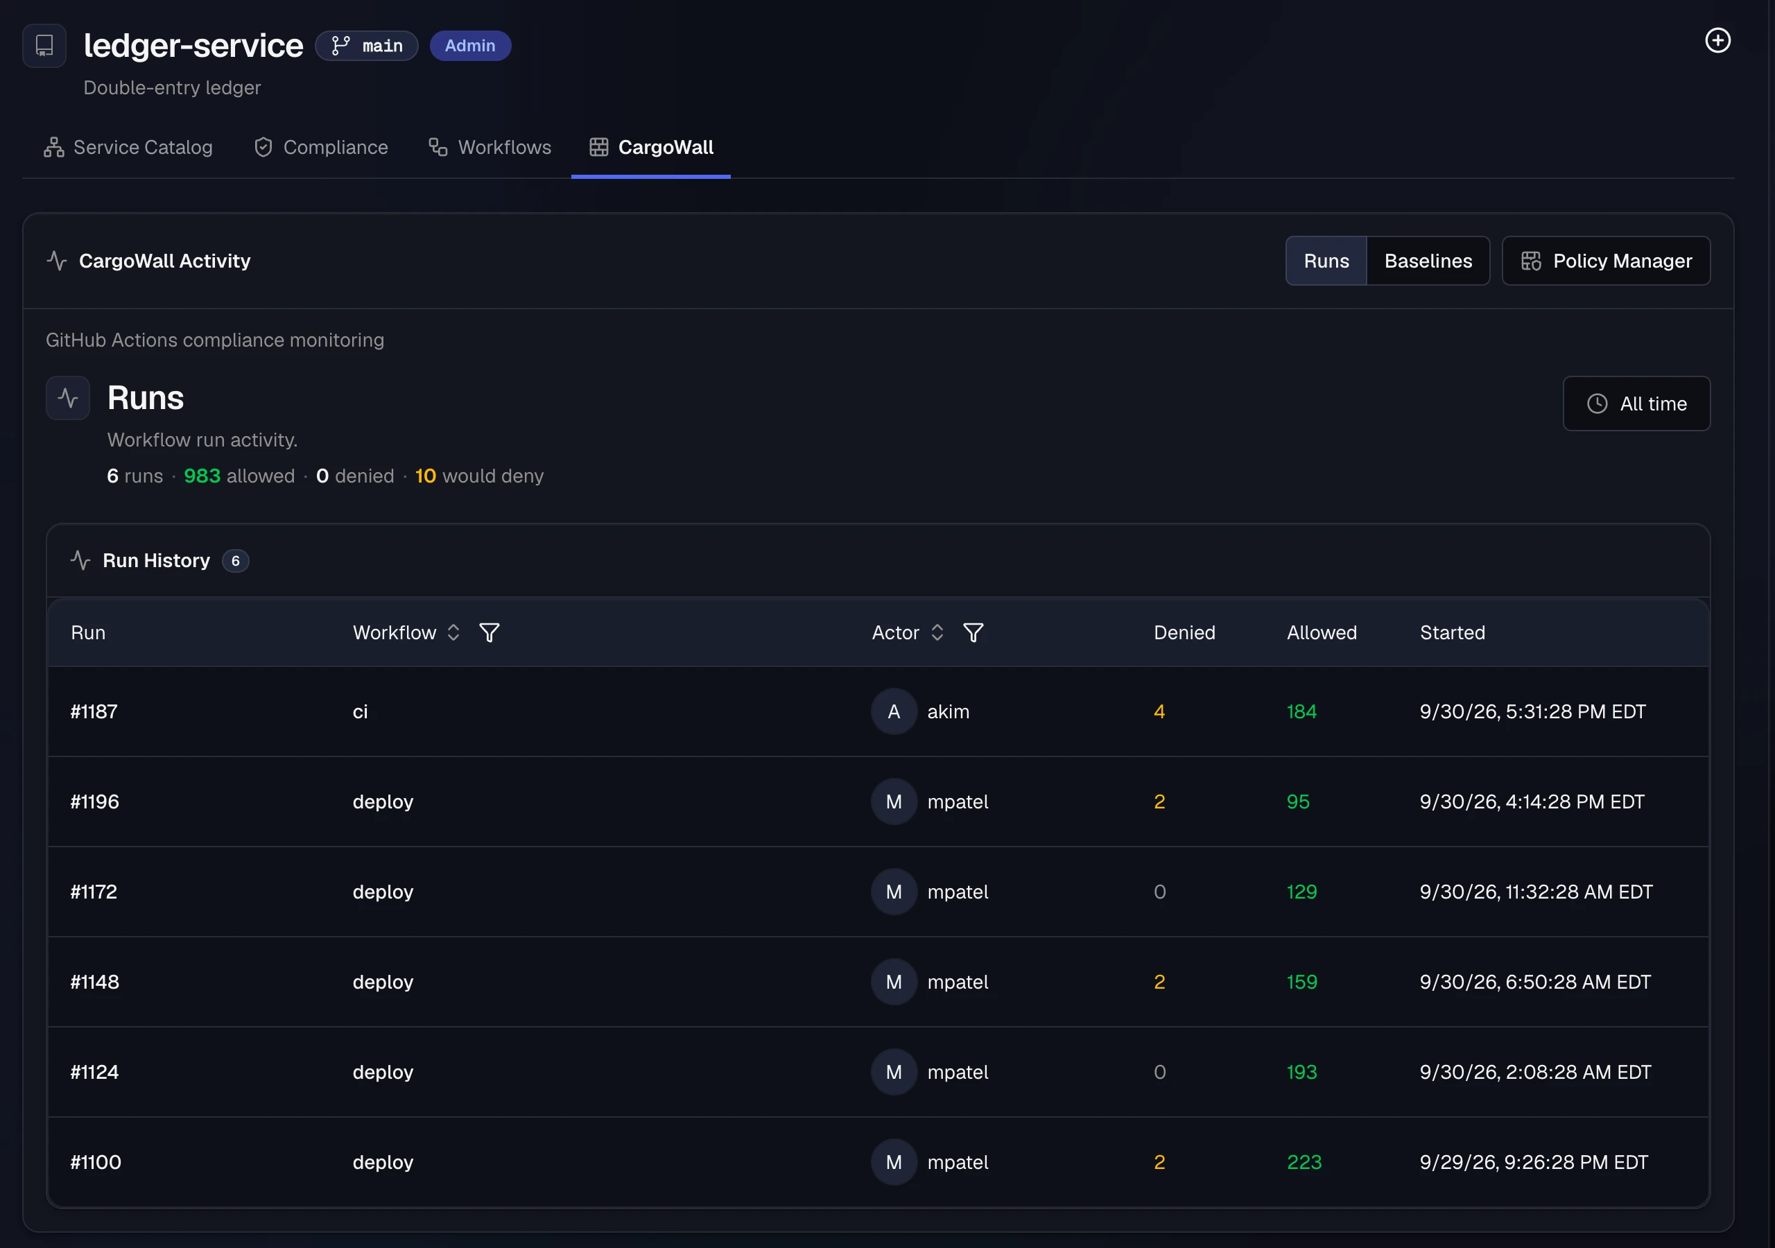Click mpatel's avatar in run #1196 row
Screen dimensions: 1775x1248
[894, 802]
